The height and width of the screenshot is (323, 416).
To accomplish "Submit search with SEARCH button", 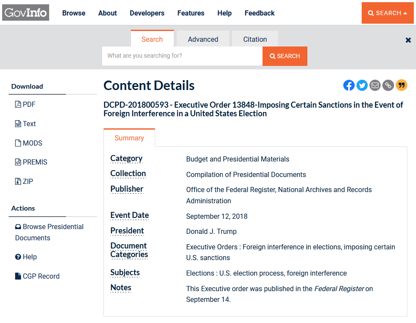I will click(x=285, y=56).
